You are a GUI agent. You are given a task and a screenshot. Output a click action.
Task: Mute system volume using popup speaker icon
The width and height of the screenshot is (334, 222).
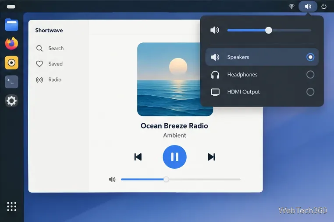tap(215, 30)
